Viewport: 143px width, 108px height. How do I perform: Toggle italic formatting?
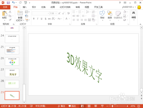pos(38,19)
